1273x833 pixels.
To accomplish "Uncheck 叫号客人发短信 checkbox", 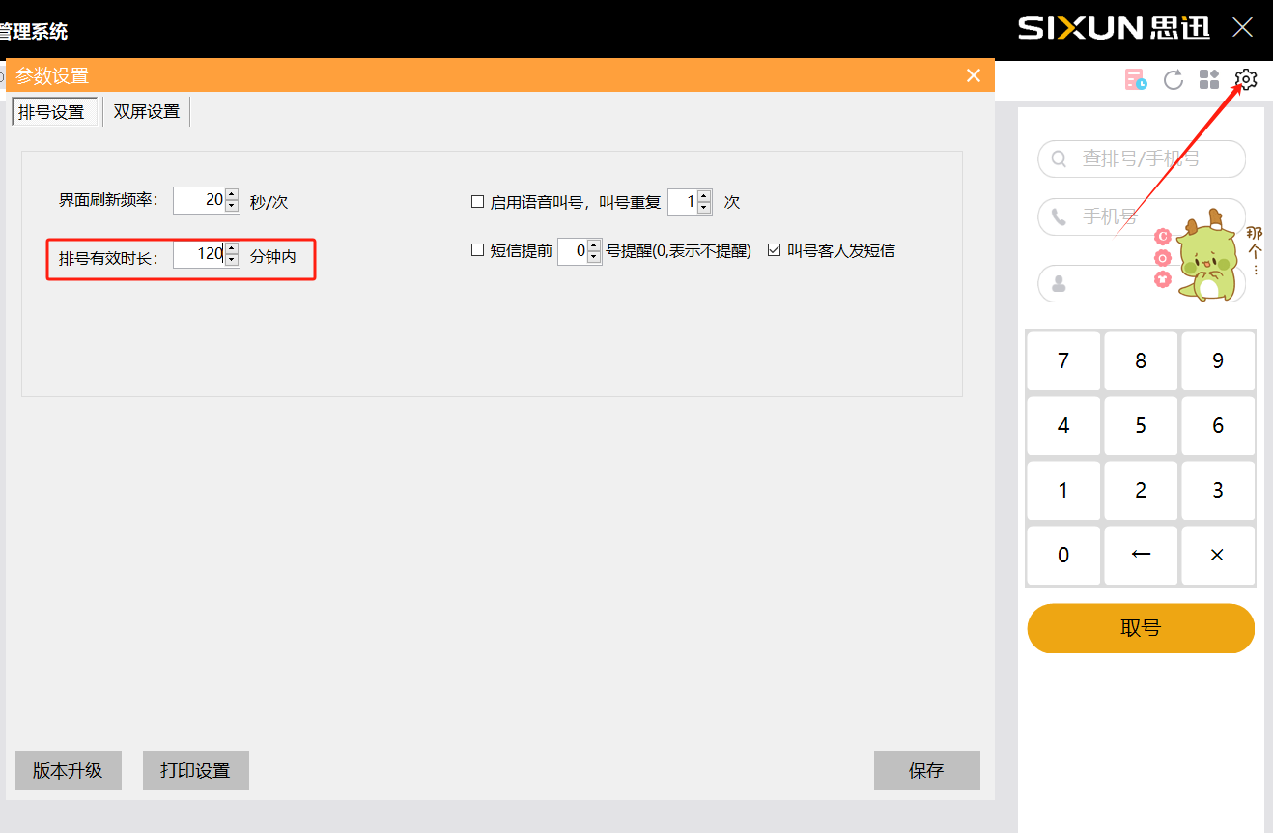I will click(774, 250).
